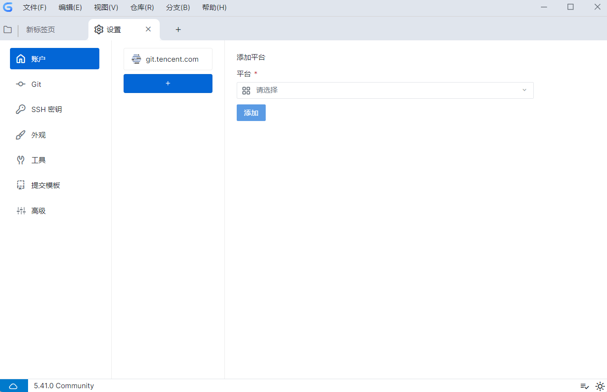Expand the 请选择 combo box chevron

point(524,90)
